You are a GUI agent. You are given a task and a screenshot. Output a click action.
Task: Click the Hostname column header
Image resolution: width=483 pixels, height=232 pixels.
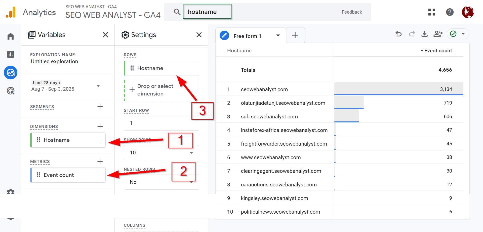(x=239, y=51)
